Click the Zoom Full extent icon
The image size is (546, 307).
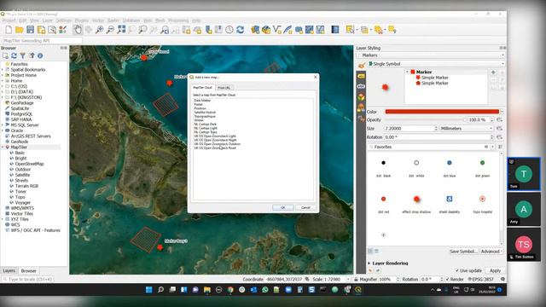[x=121, y=30]
